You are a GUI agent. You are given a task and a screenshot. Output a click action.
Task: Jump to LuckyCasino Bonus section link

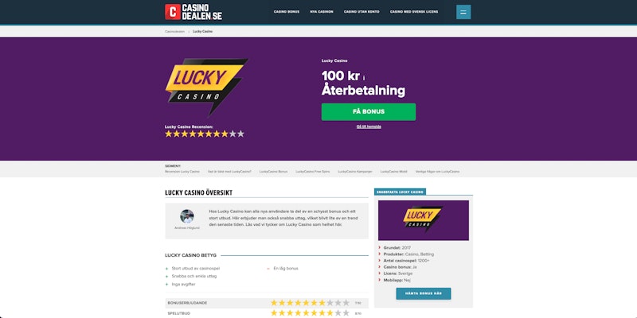tap(273, 172)
